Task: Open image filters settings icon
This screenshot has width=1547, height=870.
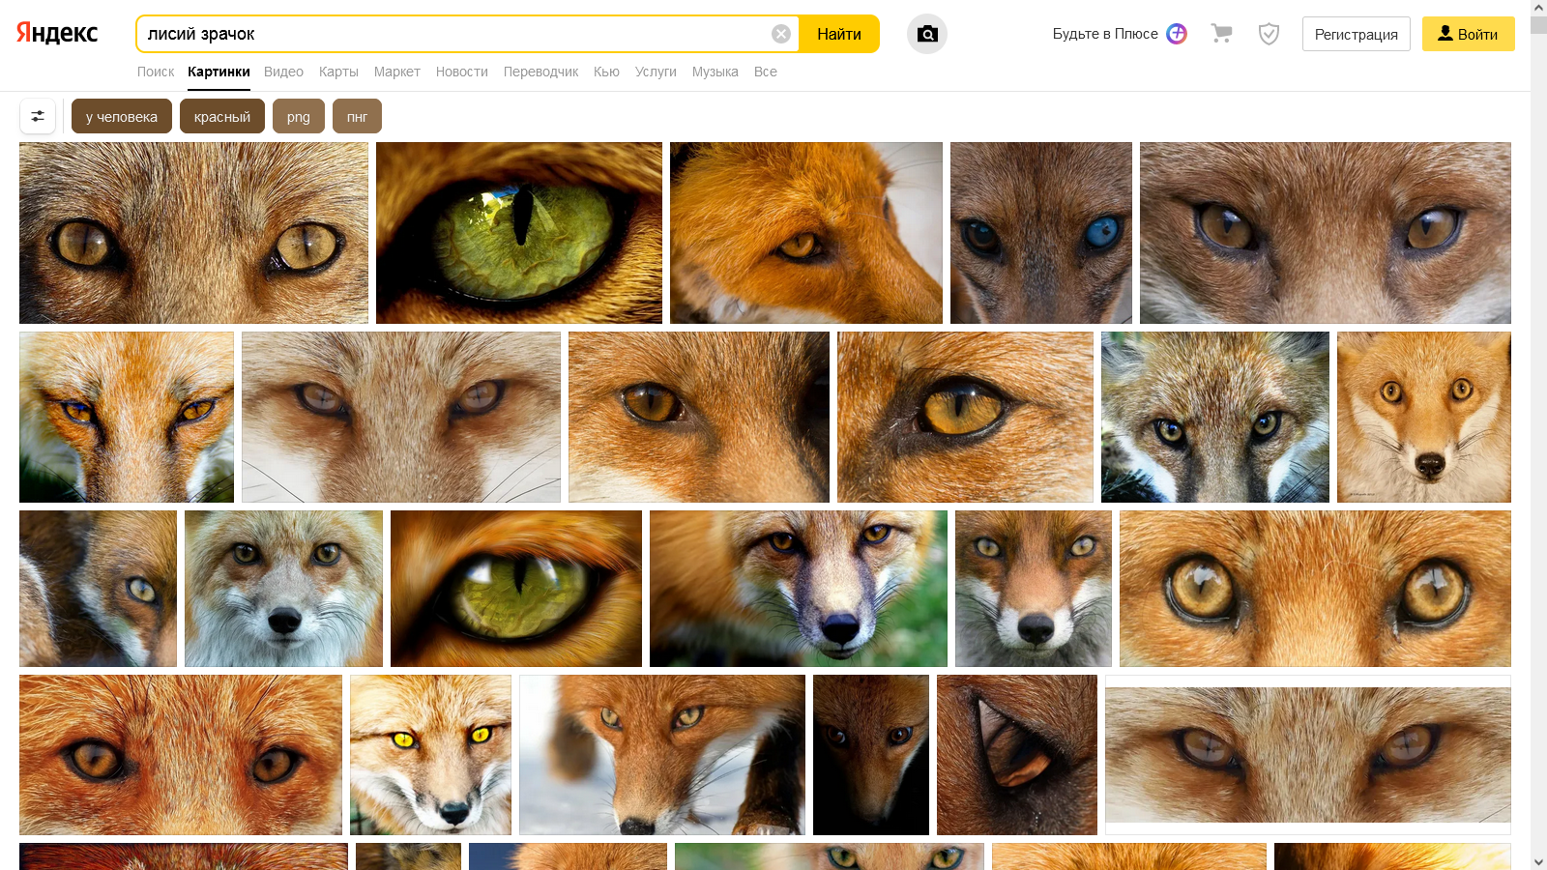Action: [38, 116]
